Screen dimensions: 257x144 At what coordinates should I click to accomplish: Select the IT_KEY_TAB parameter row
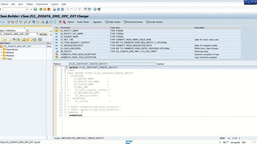tap(147, 40)
